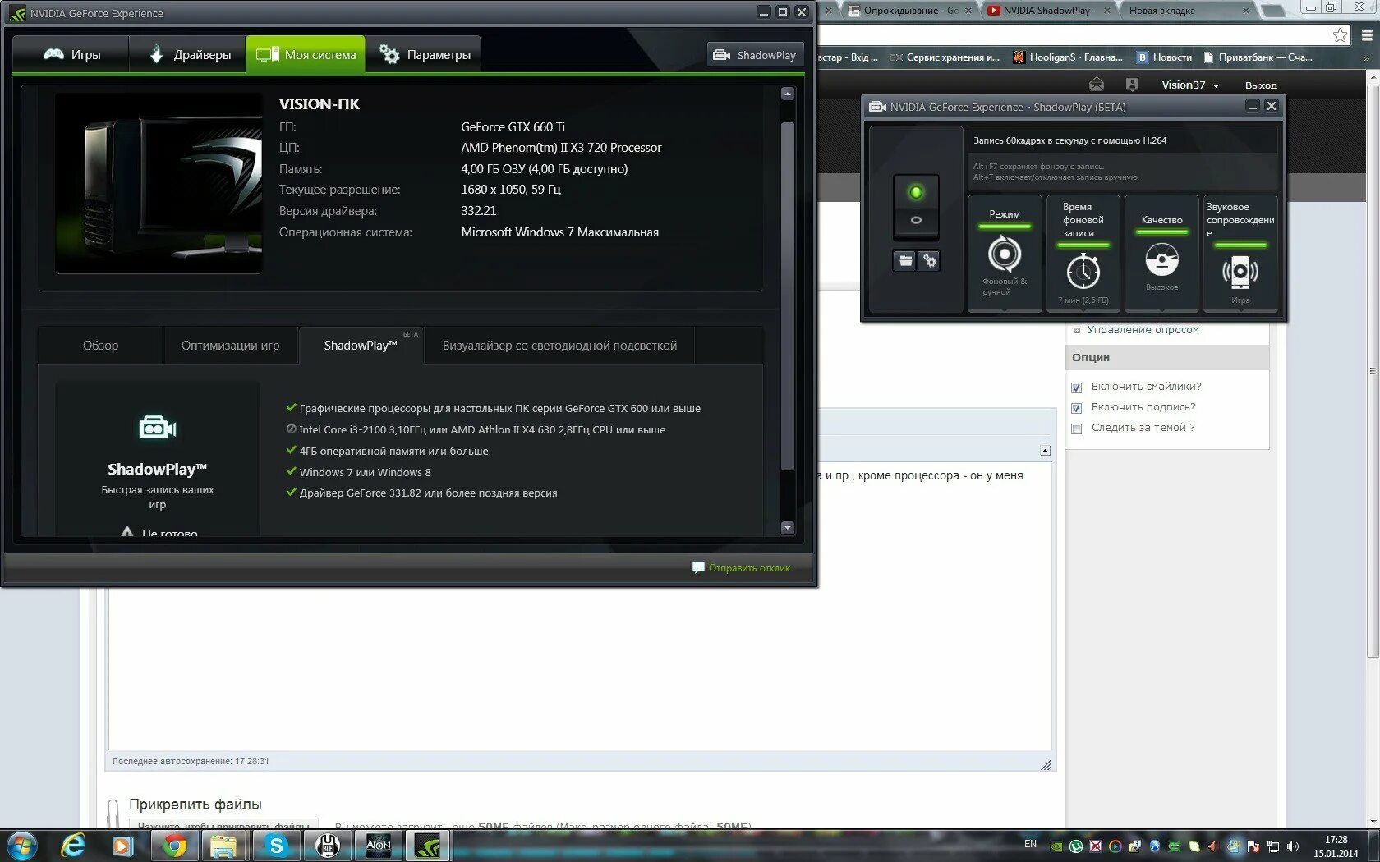Click the computer thumbnail image for VISION-ПК
The image size is (1380, 862).
[x=159, y=183]
